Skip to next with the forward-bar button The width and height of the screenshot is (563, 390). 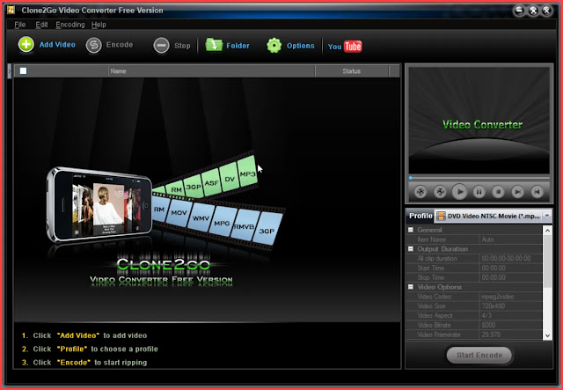click(517, 192)
